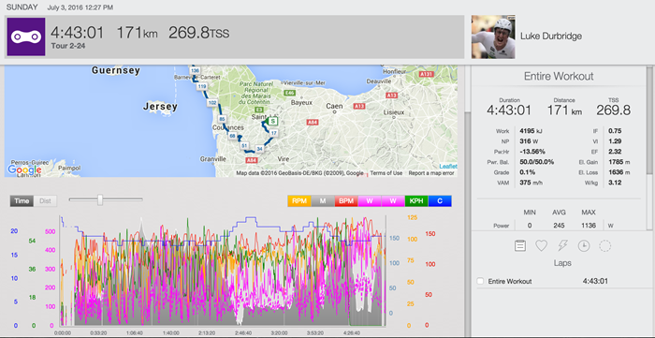Click the 136 km marker on route

pos(195,70)
